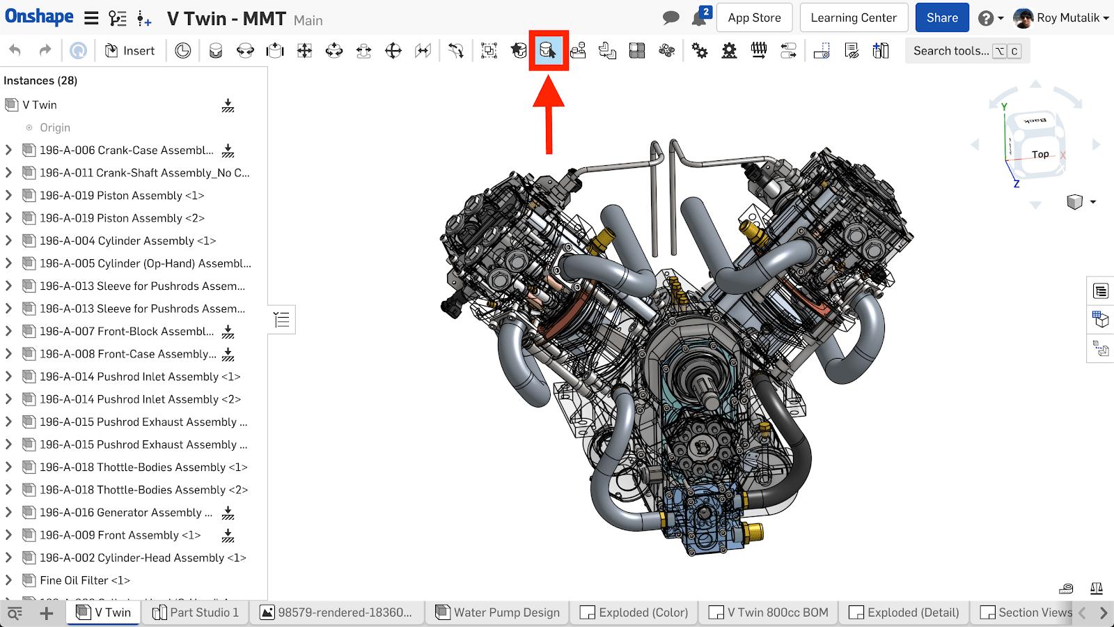The width and height of the screenshot is (1114, 627).
Task: Toggle the fixed icon on Crank-Case Assembly
Action: [x=228, y=150]
